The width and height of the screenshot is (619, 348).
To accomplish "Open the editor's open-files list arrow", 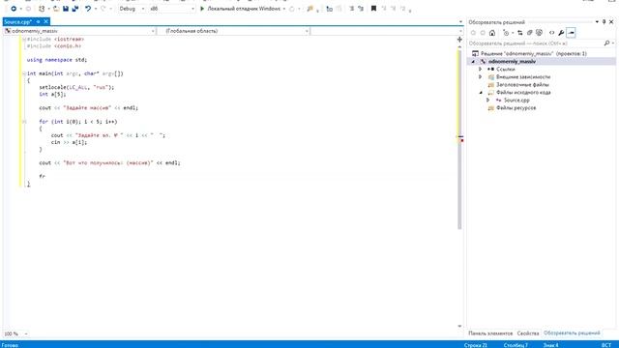I will [x=460, y=22].
